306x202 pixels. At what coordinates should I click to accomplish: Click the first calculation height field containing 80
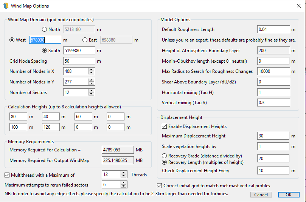tap(18, 117)
